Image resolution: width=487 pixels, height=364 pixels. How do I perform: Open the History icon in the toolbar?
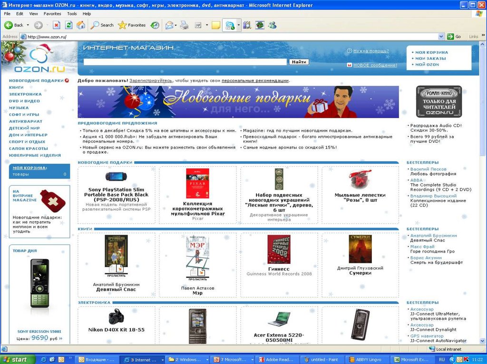point(155,25)
